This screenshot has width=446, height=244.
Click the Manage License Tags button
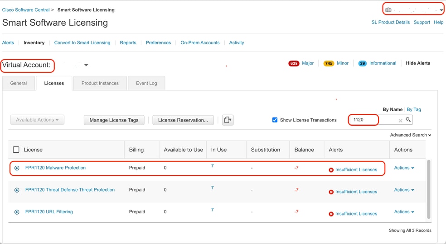(114, 120)
